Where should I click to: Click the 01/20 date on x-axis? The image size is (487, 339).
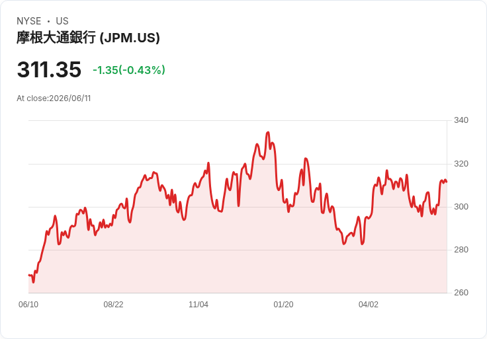click(283, 304)
